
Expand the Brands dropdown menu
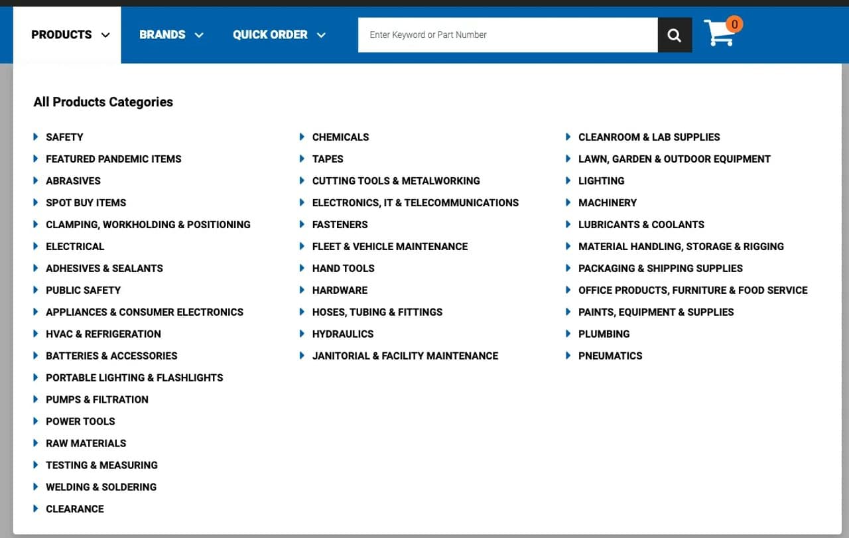(171, 35)
